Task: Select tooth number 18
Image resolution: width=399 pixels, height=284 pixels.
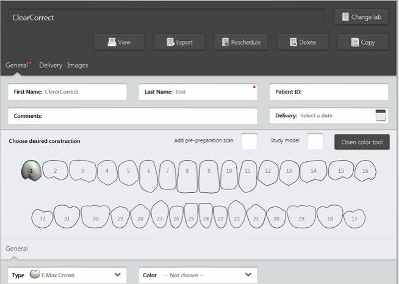Action: pos(330,216)
